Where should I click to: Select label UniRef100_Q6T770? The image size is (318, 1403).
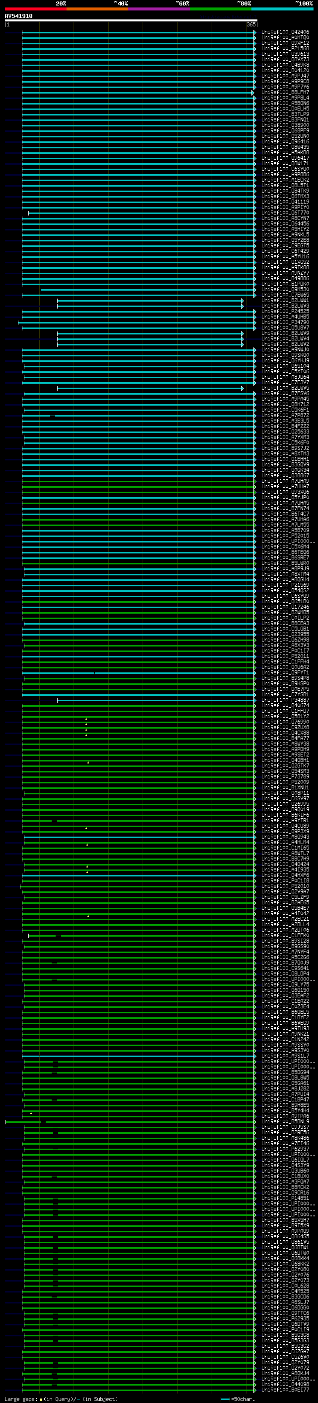click(285, 213)
